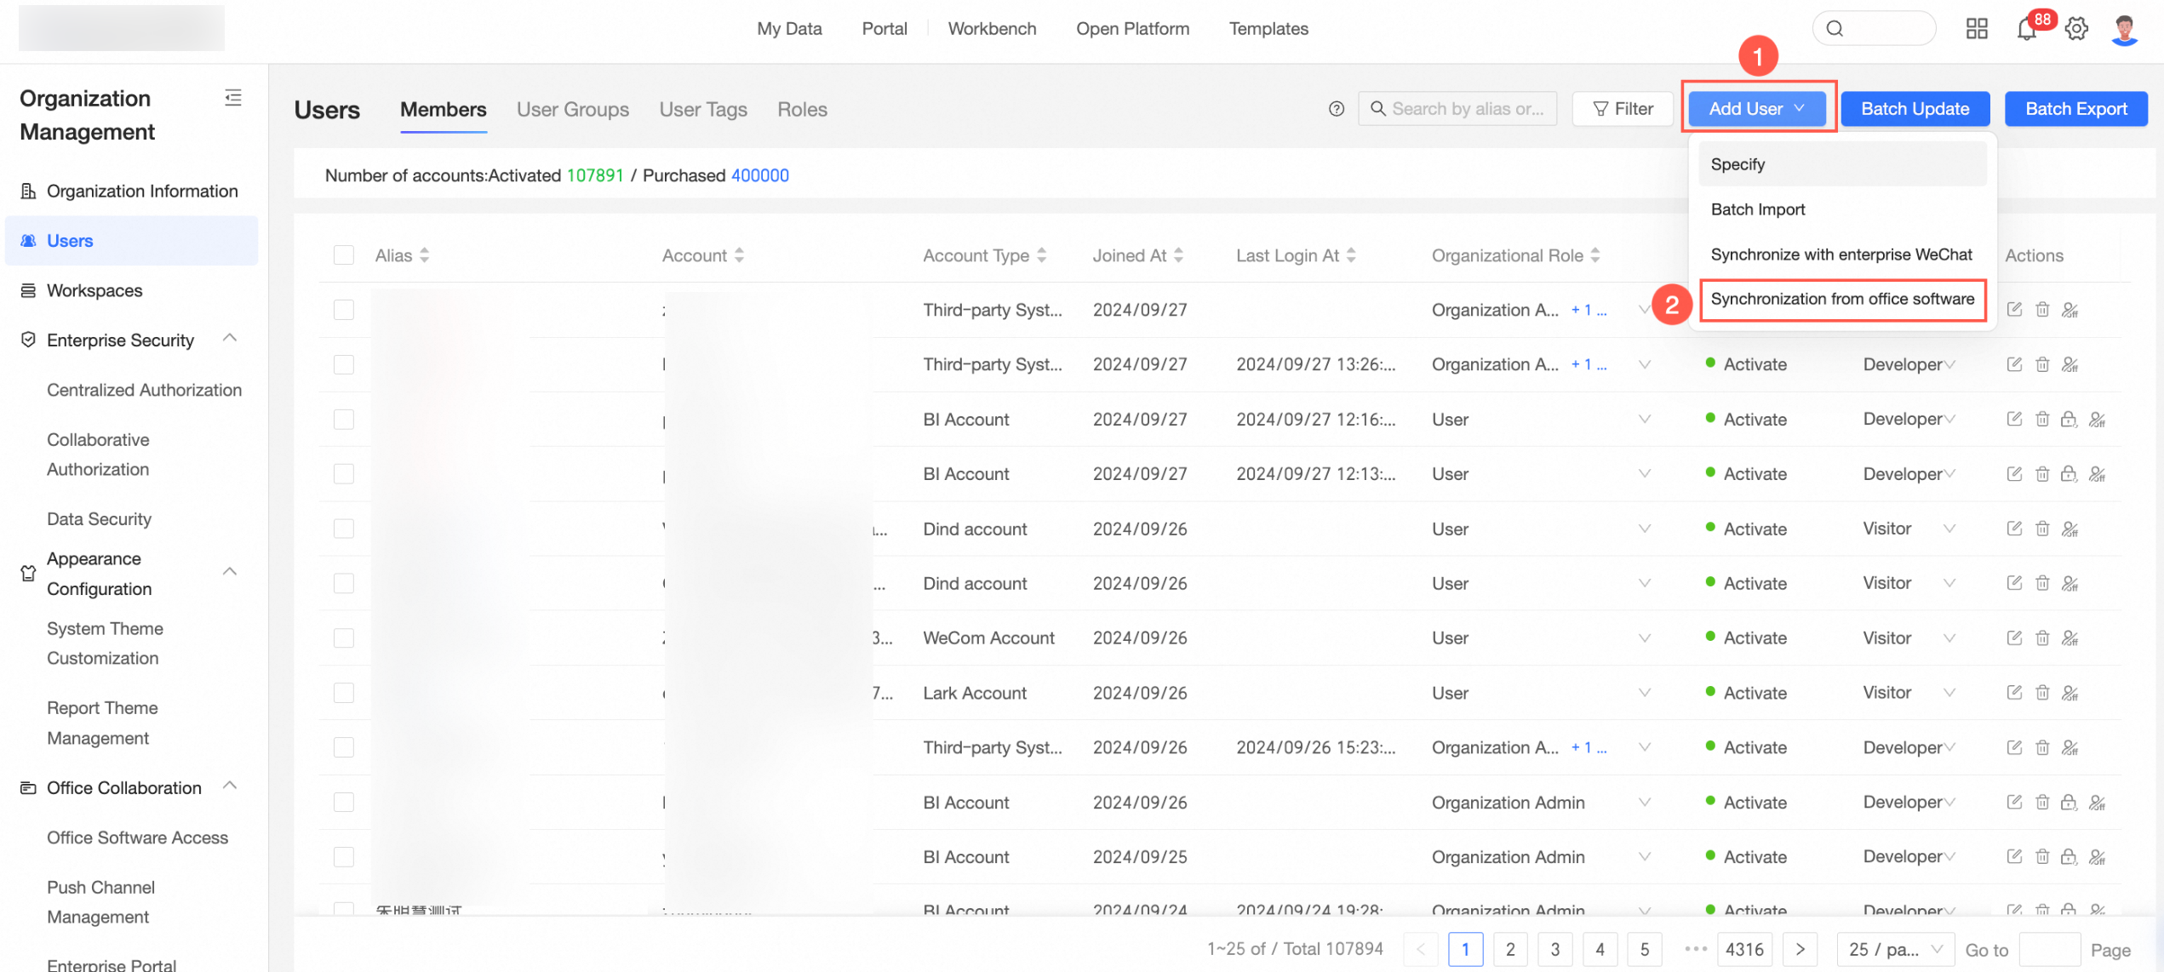Click the Batch Export button
This screenshot has height=972, width=2164.
(2075, 109)
